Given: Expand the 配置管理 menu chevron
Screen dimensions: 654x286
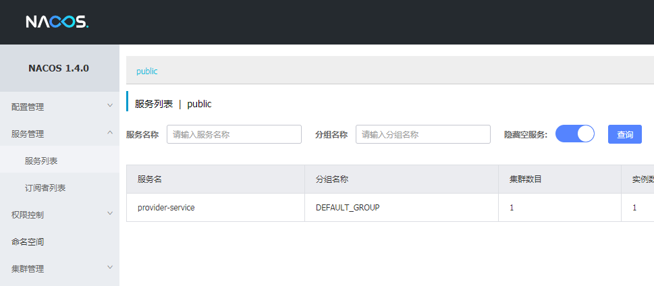Looking at the screenshot, I should click(110, 105).
